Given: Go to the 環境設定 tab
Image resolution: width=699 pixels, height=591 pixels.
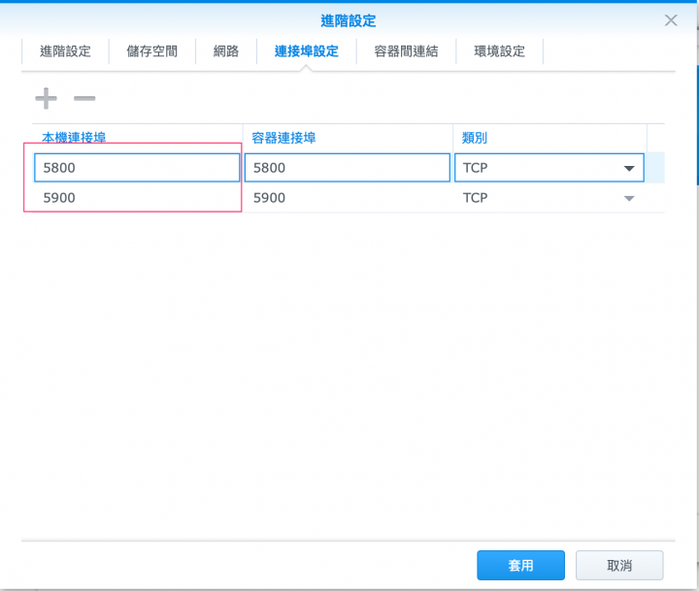Looking at the screenshot, I should [499, 51].
